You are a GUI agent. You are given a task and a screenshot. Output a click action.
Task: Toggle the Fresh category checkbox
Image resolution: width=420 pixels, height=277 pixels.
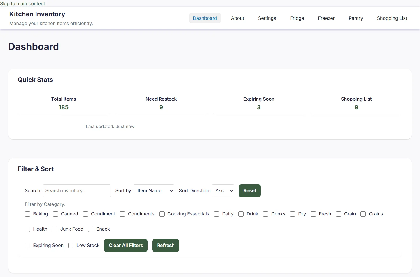click(313, 214)
